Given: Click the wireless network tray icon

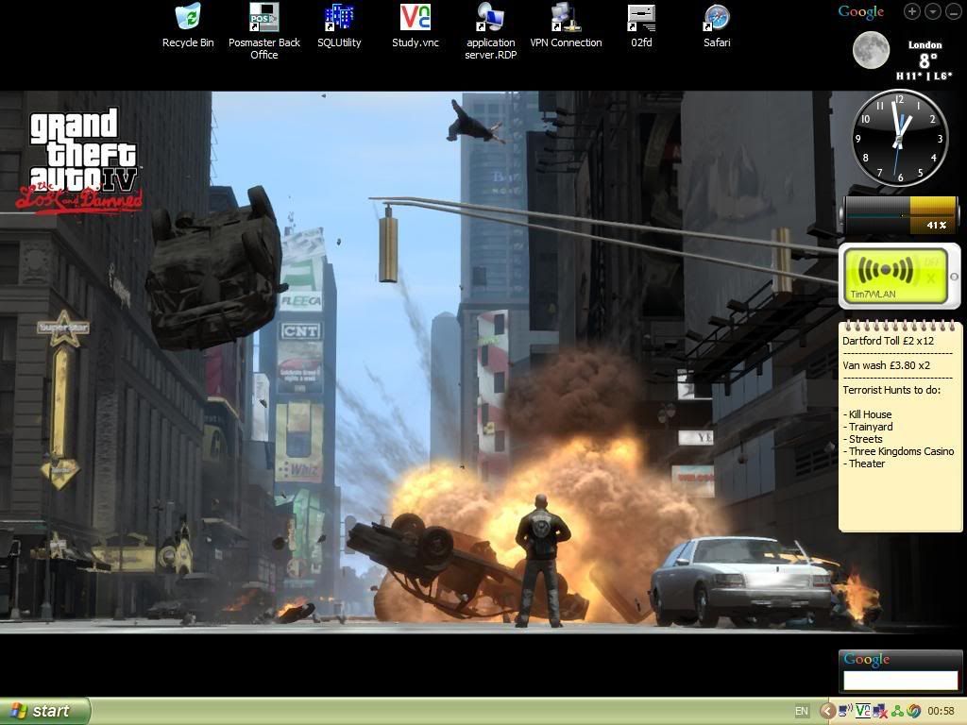Looking at the screenshot, I should (845, 711).
